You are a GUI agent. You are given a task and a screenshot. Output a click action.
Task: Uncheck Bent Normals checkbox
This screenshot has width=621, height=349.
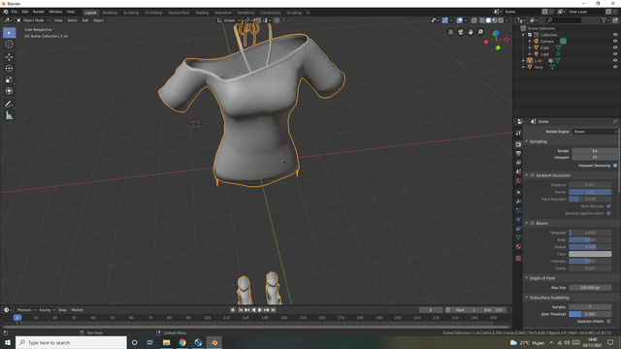[608, 206]
